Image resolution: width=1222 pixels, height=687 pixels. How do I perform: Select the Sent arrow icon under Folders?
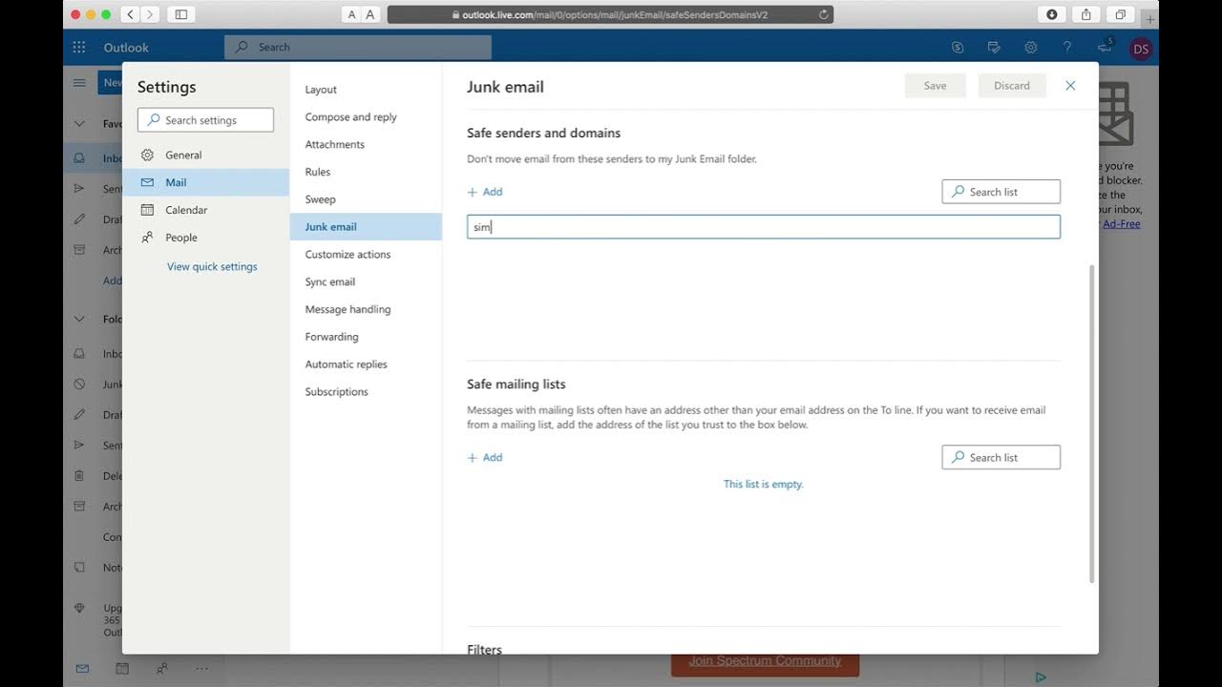(80, 446)
